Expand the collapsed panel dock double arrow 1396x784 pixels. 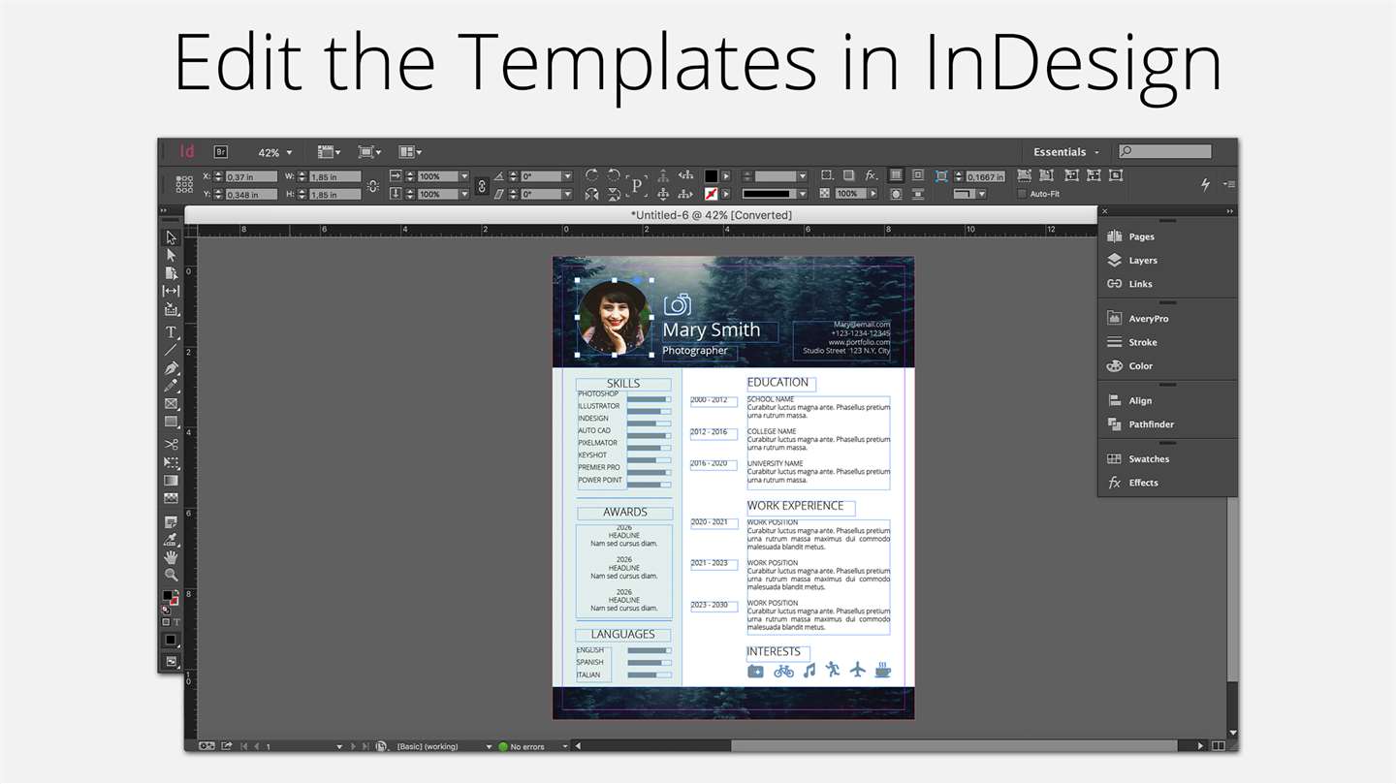coord(1229,211)
